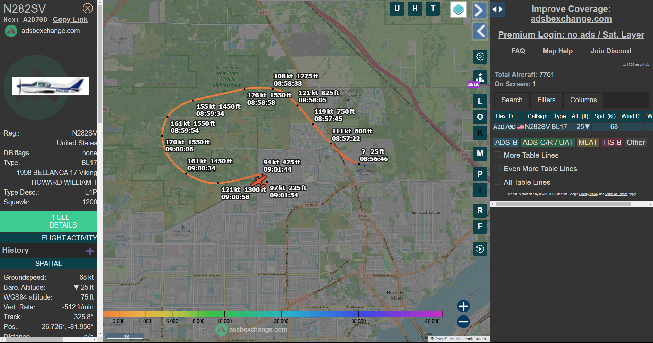
Task: Sort table by Spd. (kt) column
Action: [605, 116]
